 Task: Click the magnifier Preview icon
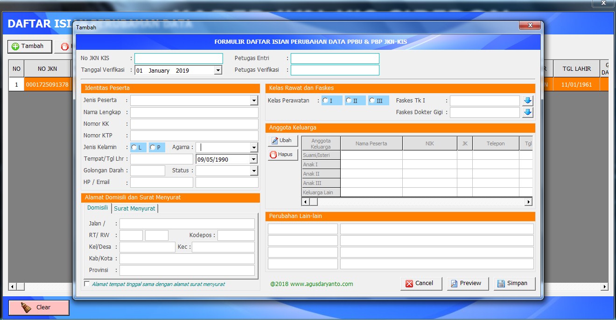pos(453,283)
